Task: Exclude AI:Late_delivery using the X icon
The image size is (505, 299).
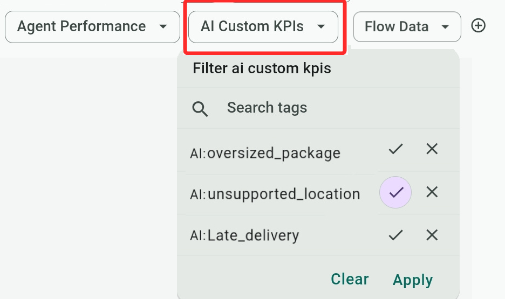Action: 432,235
